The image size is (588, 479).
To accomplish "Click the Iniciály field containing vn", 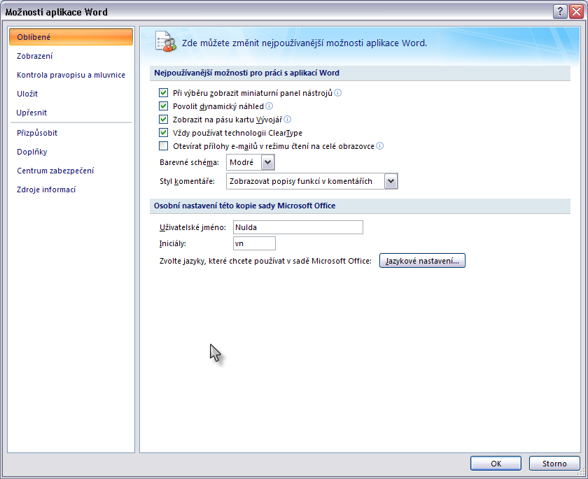I will (254, 243).
